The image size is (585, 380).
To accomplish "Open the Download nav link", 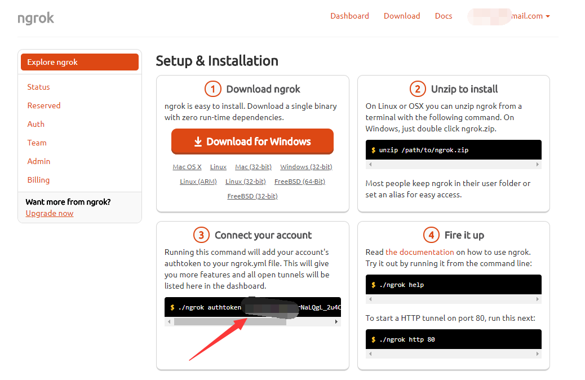I will click(402, 16).
